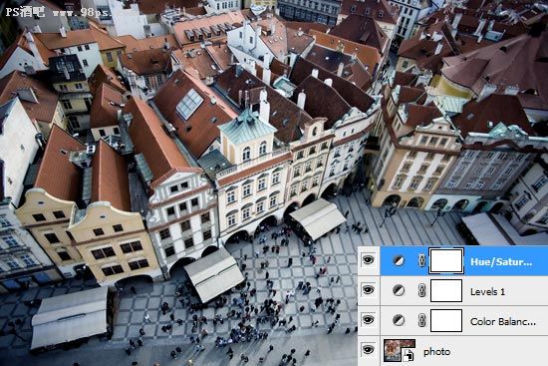
Task: Select the Color Balance mask thumbnail
Action: coord(446,320)
